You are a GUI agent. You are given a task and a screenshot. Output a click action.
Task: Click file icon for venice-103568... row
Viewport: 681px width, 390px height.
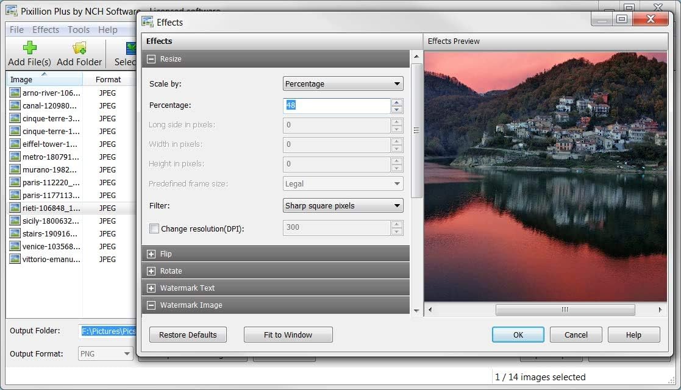pyautogui.click(x=15, y=246)
